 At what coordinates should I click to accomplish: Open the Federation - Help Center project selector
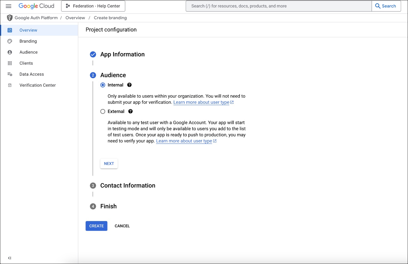click(93, 6)
